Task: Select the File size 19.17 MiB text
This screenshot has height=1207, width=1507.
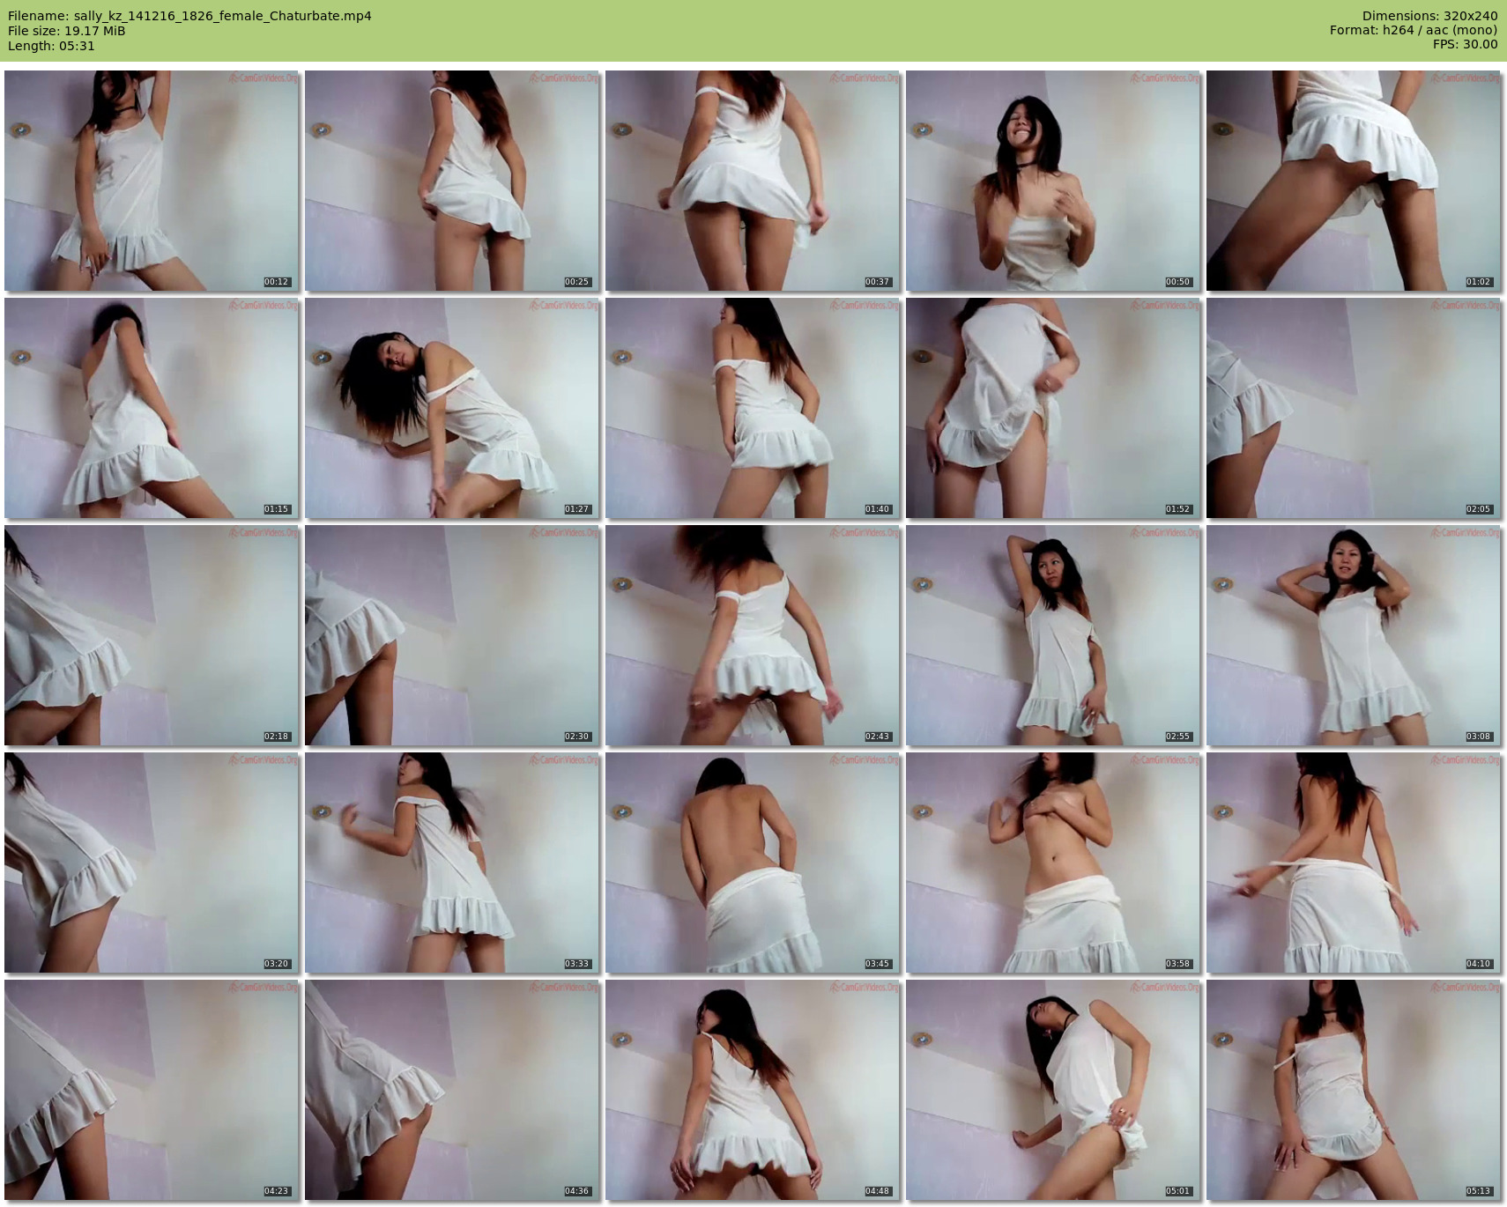Action: [67, 31]
